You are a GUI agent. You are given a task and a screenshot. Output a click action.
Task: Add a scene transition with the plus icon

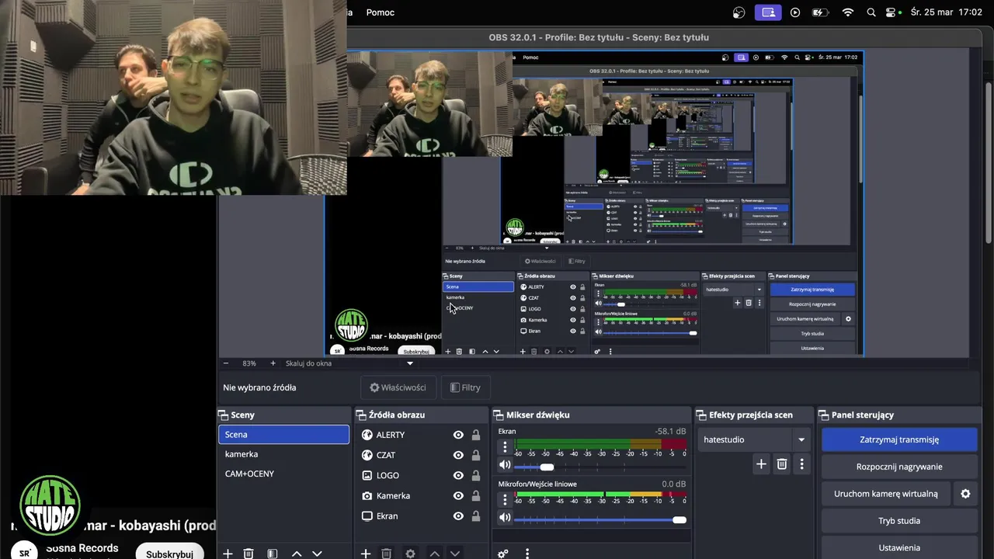point(761,464)
